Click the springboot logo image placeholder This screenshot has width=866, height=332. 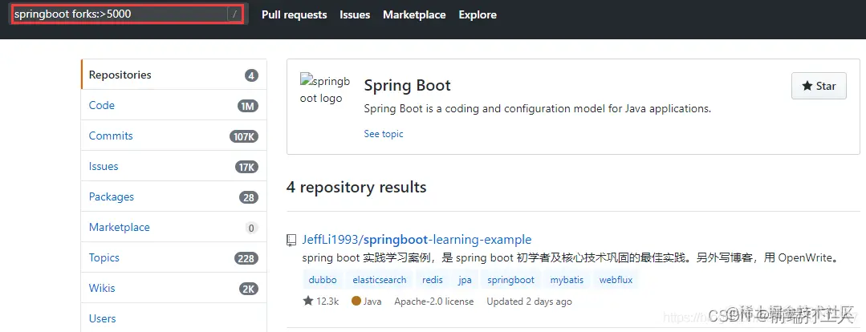tap(325, 90)
